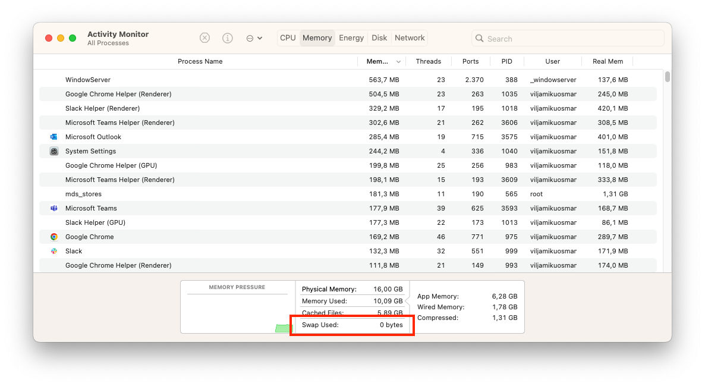Click the Swap Used 0 bytes entry
This screenshot has height=386, width=705.
point(352,325)
